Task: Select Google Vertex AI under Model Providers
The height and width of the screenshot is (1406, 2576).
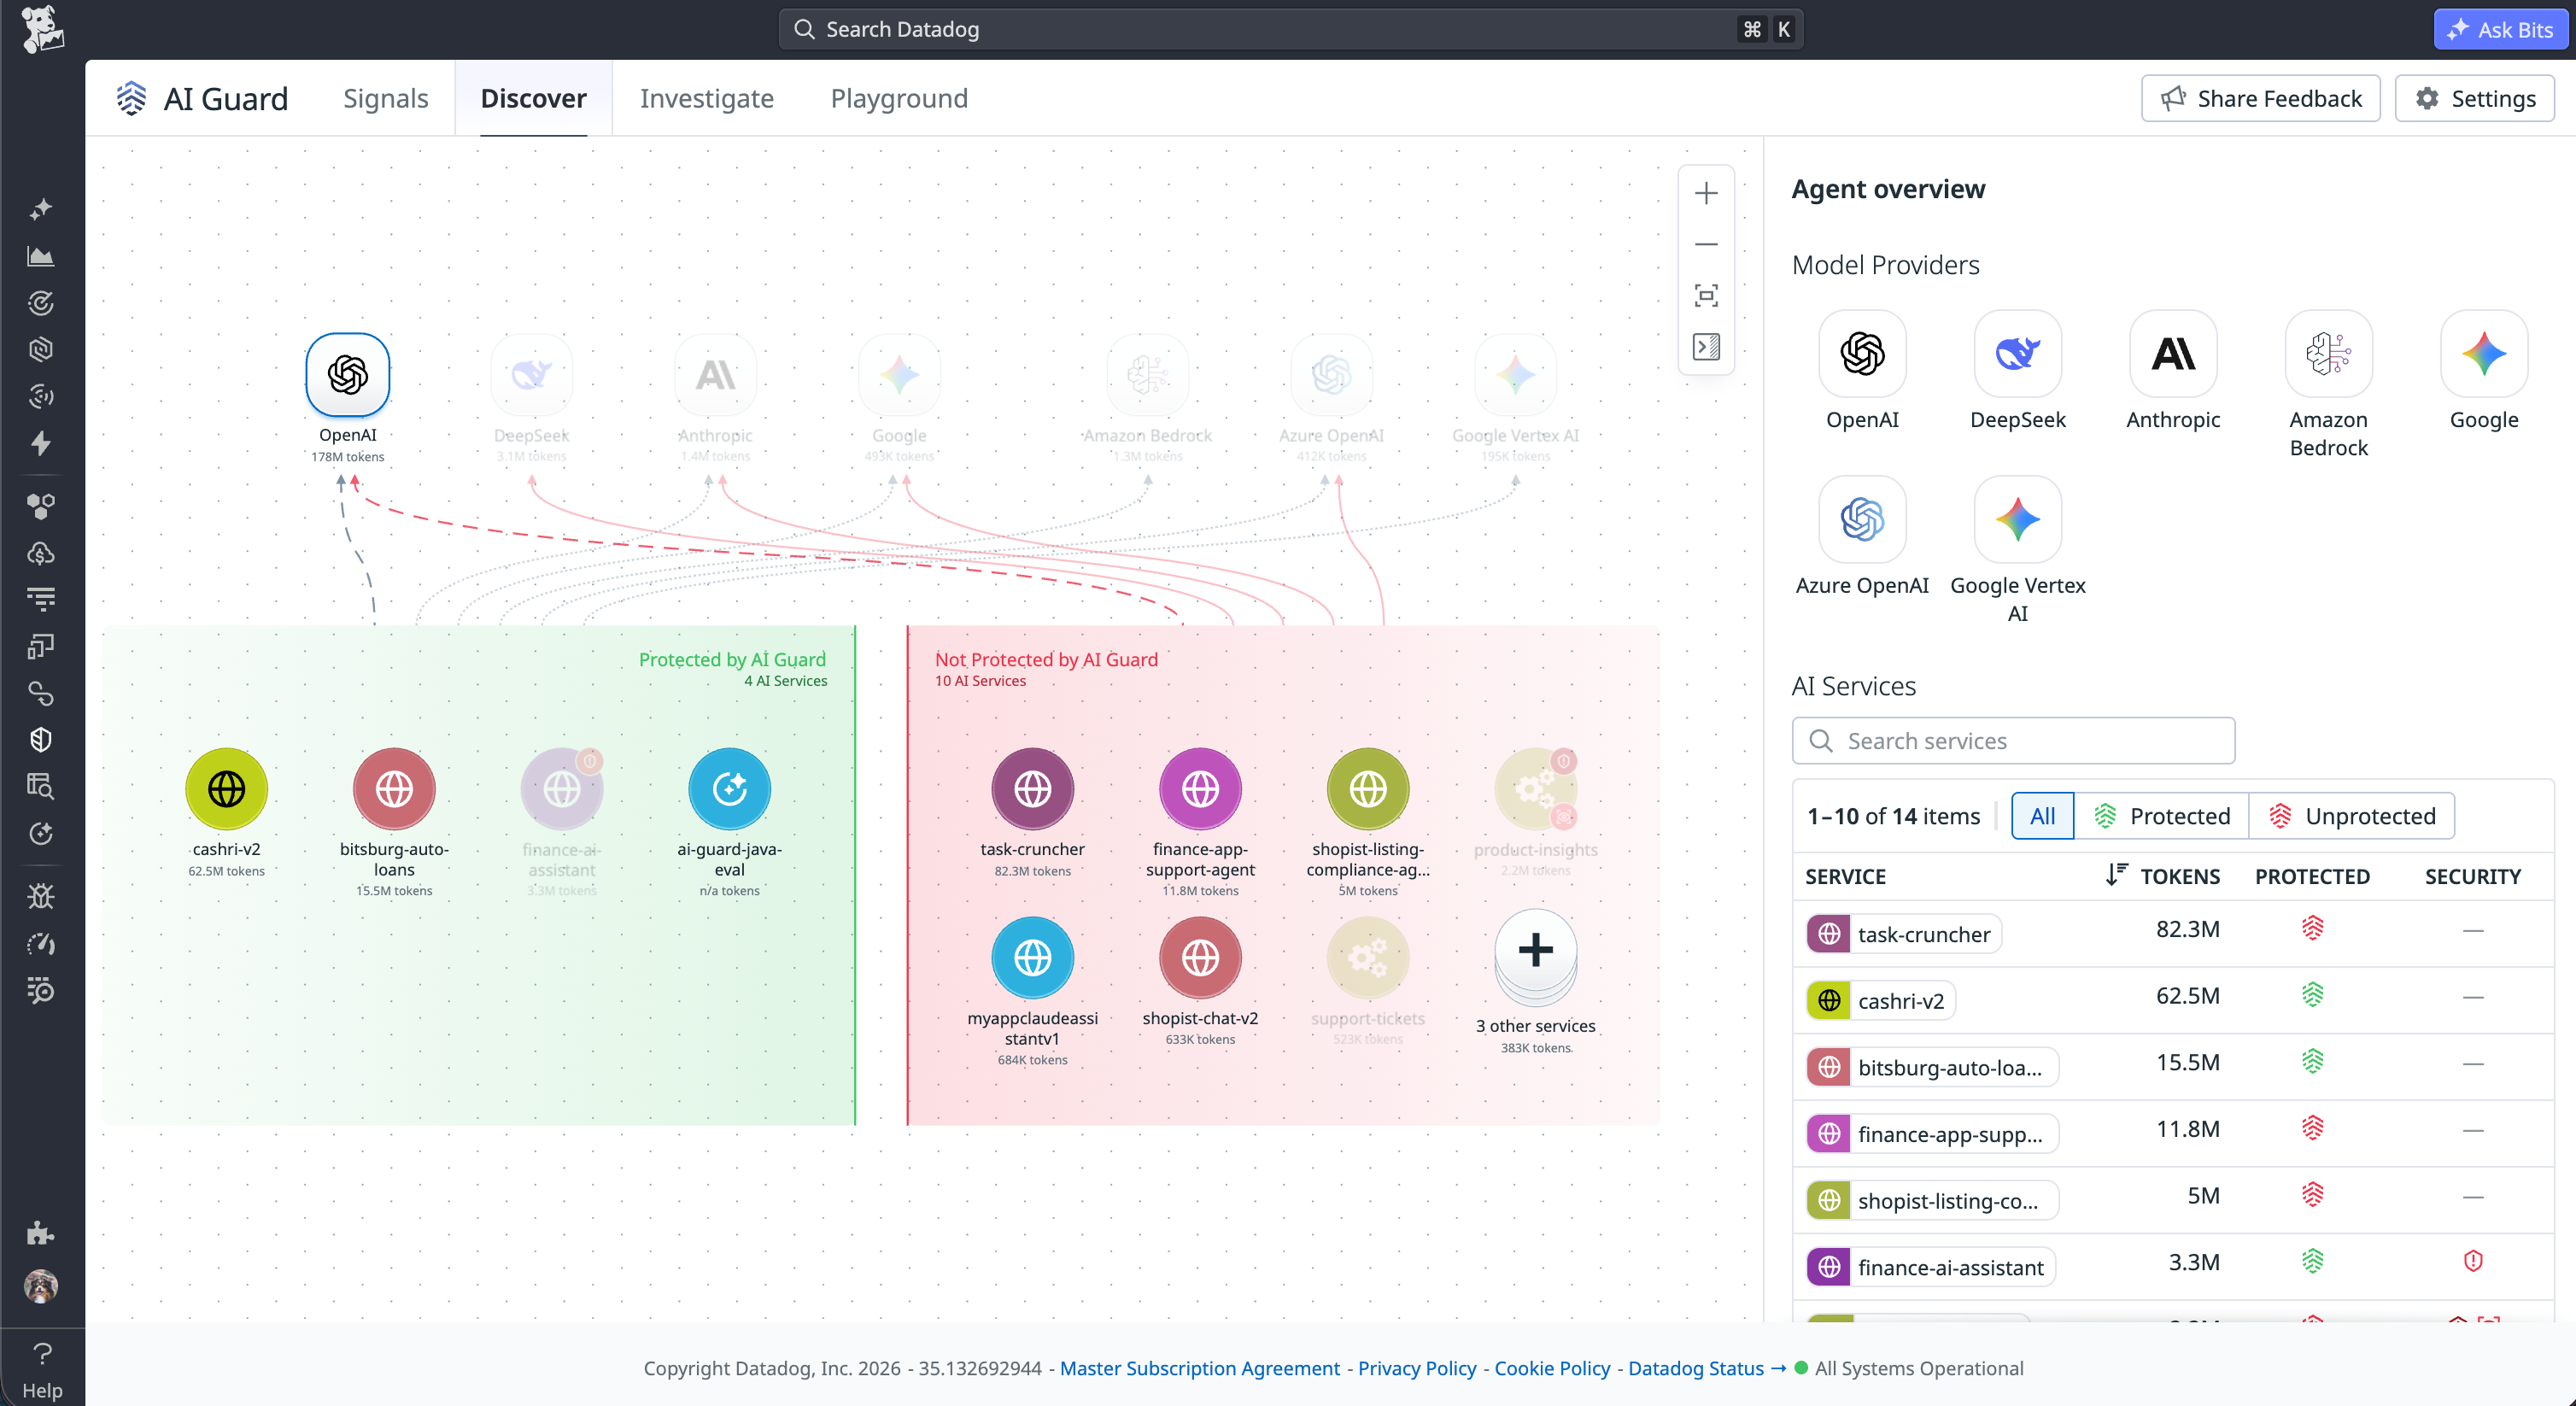Action: coord(2017,519)
